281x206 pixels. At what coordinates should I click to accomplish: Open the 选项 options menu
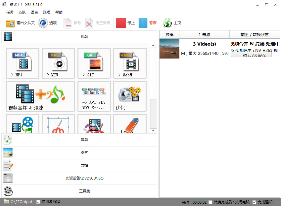coord(47,12)
